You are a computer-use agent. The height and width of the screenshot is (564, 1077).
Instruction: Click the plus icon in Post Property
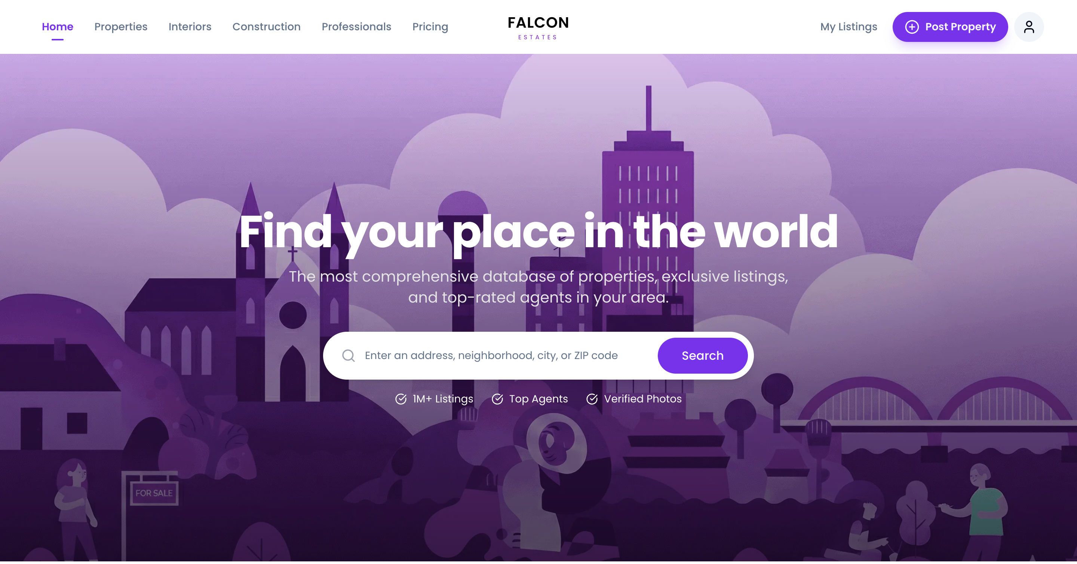(x=912, y=27)
